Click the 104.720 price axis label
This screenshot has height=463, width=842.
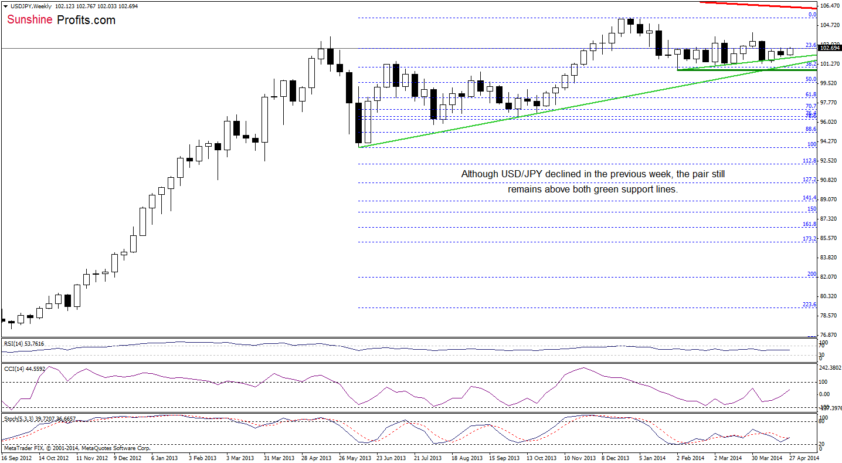click(829, 25)
